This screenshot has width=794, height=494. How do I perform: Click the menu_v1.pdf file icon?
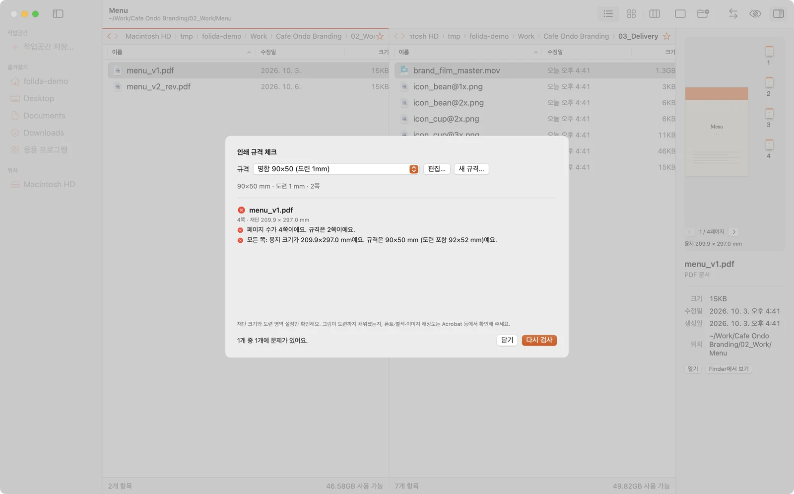118,71
